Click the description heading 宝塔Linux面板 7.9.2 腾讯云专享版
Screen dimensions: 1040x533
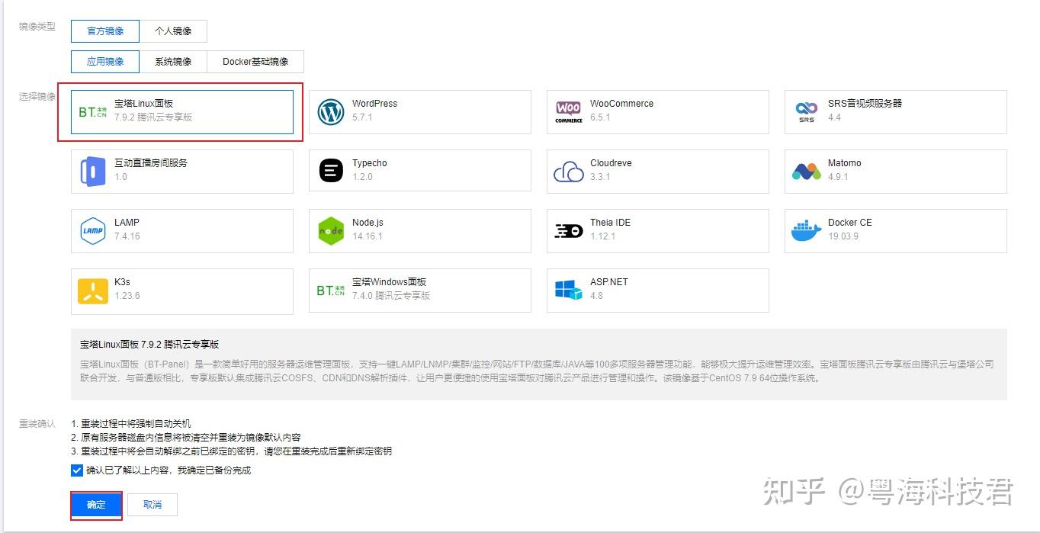149,345
